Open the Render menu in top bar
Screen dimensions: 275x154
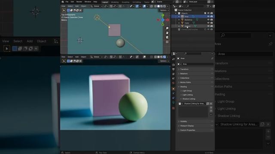79,2
